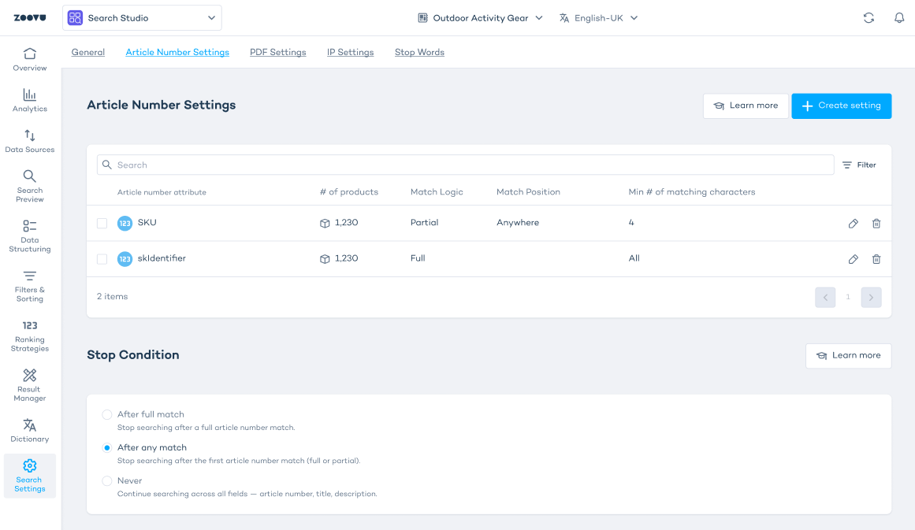
Task: Open the English-UK language dropdown
Action: pos(598,18)
